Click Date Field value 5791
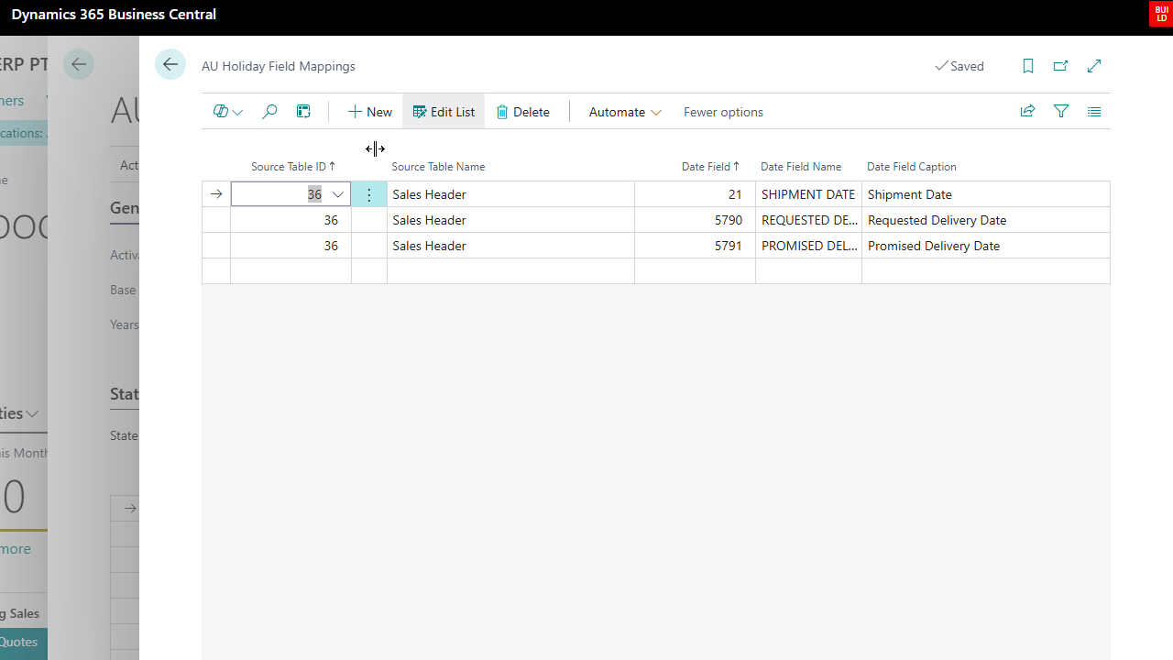Viewport: 1173px width, 660px height. (695, 246)
